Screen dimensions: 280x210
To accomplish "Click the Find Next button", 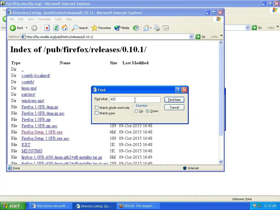I will pyautogui.click(x=174, y=100).
